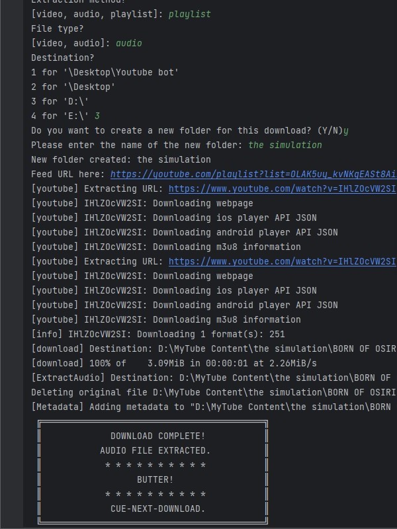Click the "Do you want to create a new folder" prompt

(185, 130)
